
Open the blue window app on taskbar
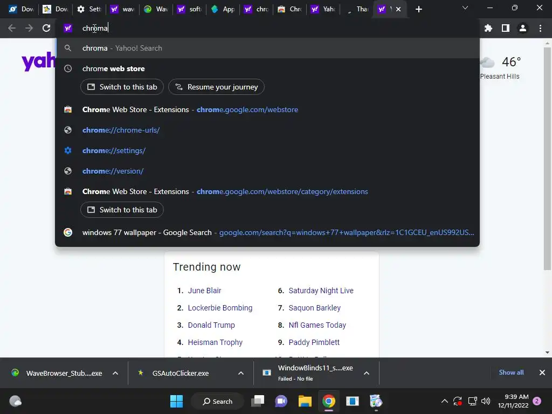352,401
